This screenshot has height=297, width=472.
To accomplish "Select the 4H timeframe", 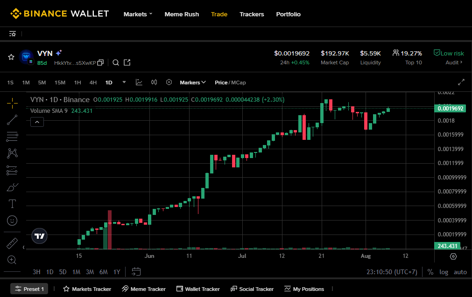I will pos(93,83).
